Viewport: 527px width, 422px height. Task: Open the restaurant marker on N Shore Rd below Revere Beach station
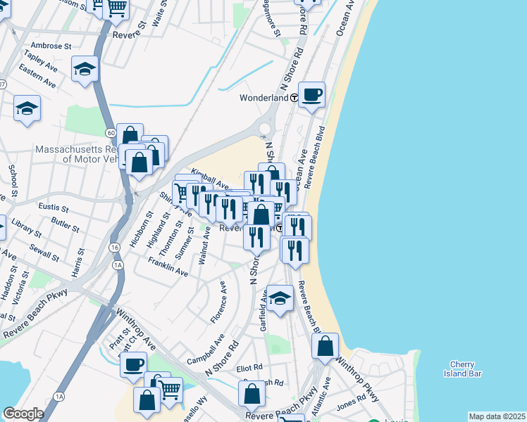256,240
